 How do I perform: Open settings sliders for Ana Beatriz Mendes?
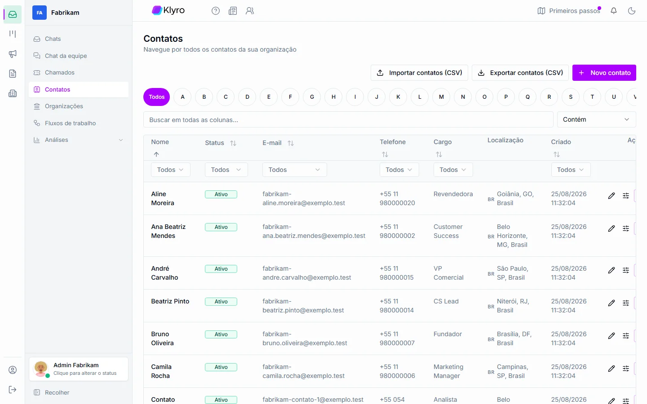[x=626, y=228]
